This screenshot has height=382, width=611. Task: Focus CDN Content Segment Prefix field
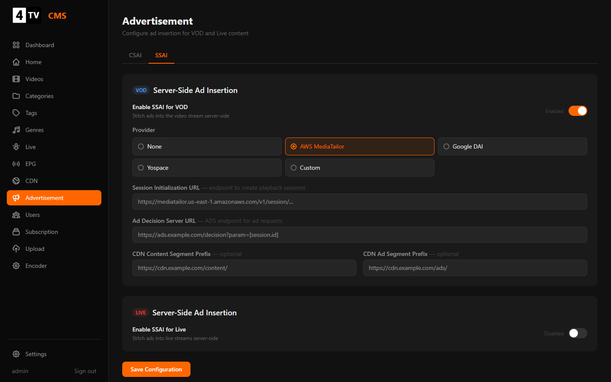(244, 268)
